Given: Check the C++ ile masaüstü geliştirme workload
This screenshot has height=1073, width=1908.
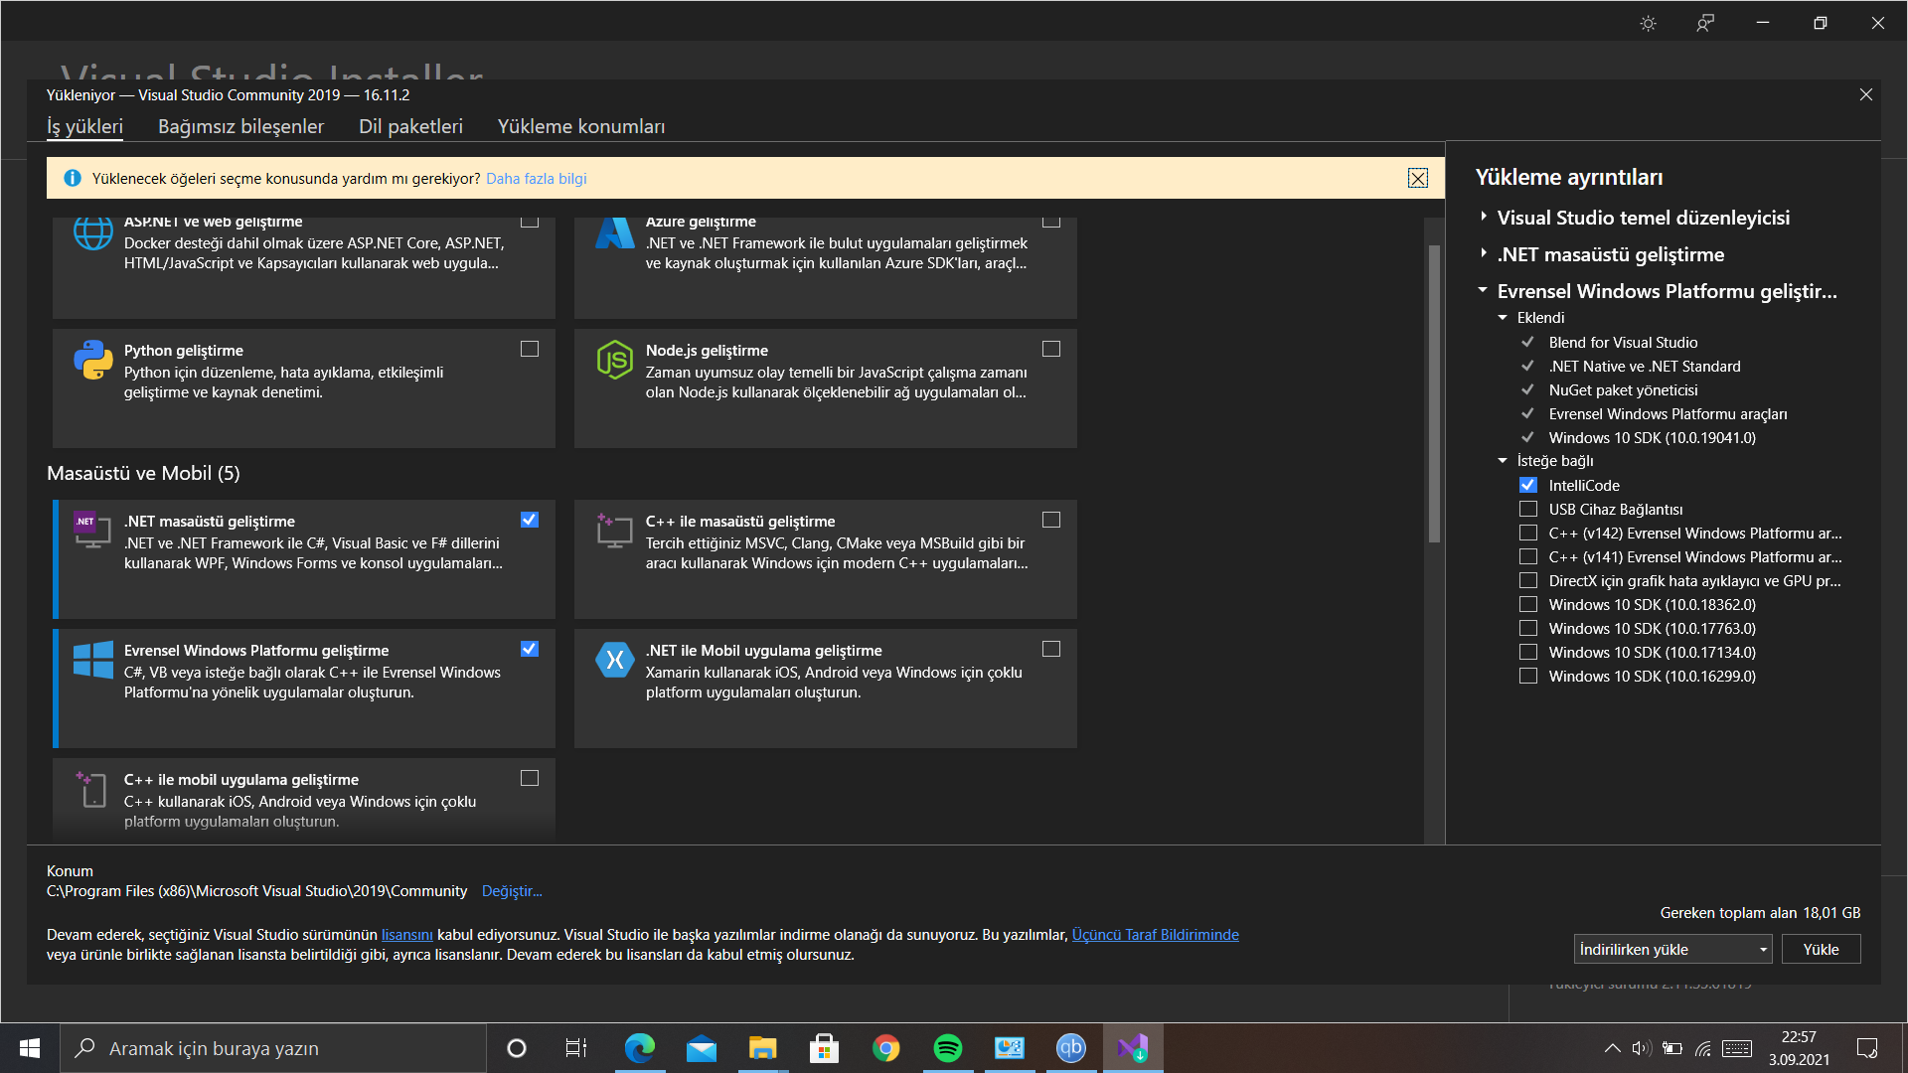Looking at the screenshot, I should [1051, 520].
